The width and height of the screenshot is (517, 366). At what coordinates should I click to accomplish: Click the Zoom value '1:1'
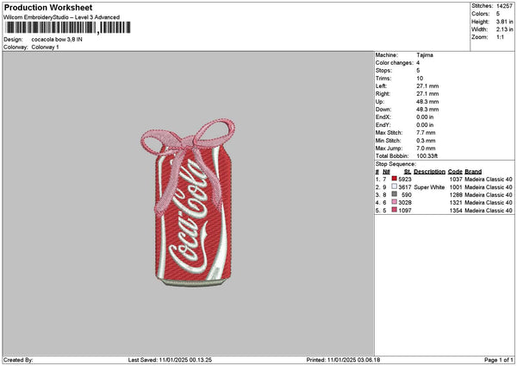[500, 37]
